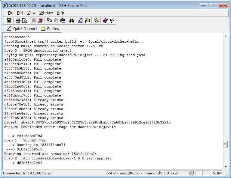
Task: Click the Quick Connect button label
Action: (x=25, y=28)
